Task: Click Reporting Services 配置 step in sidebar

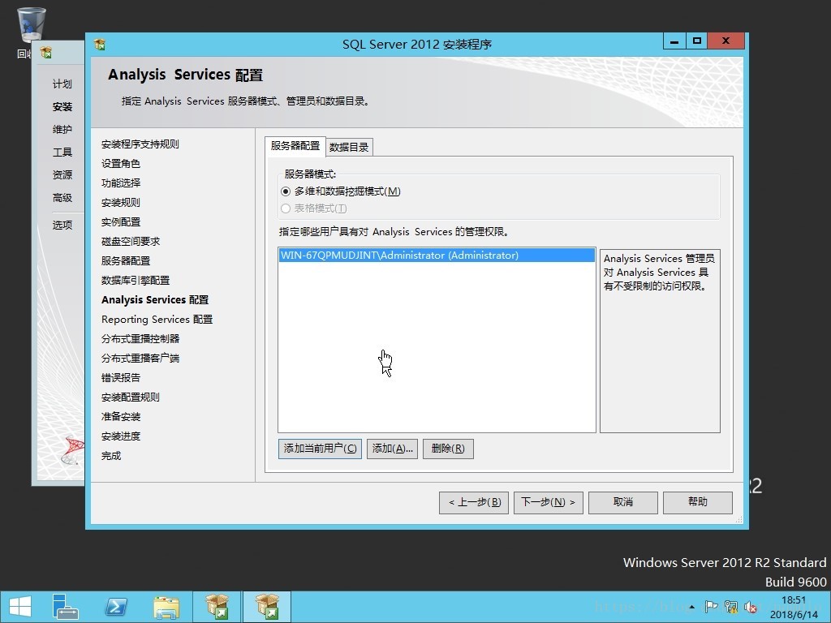Action: (x=157, y=320)
